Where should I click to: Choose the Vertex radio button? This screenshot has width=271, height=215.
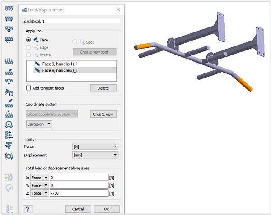click(28, 55)
